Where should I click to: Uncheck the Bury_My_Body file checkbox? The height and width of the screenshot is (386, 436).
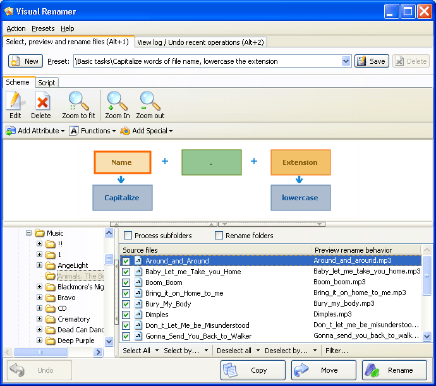click(x=126, y=304)
